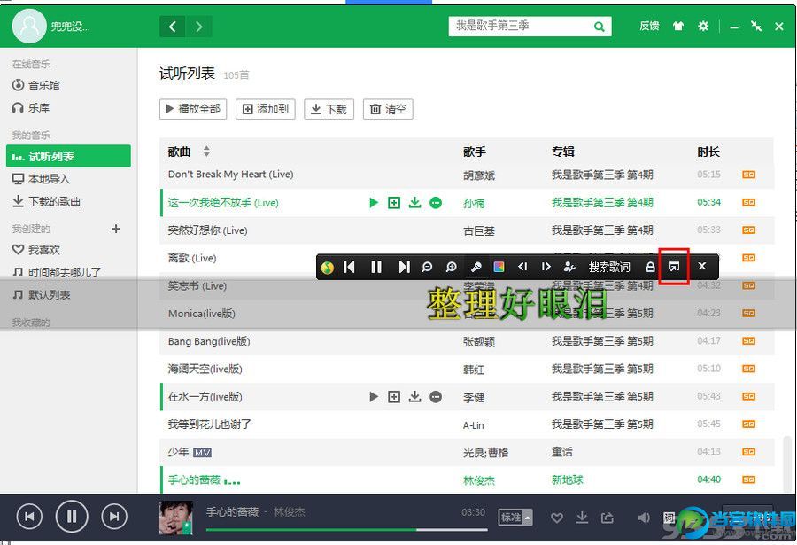Open settings gear in the header
Viewport: 797px width, 545px height.
coord(703,26)
